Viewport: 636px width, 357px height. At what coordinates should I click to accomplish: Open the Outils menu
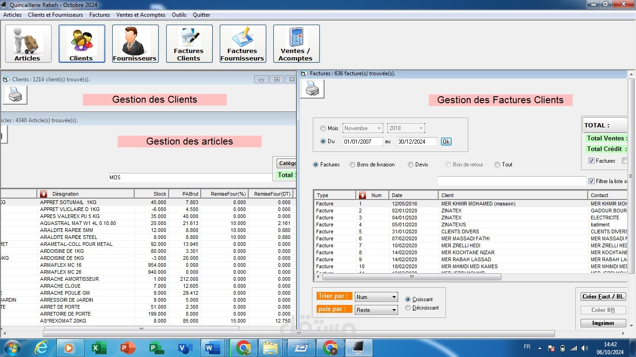[x=179, y=14]
